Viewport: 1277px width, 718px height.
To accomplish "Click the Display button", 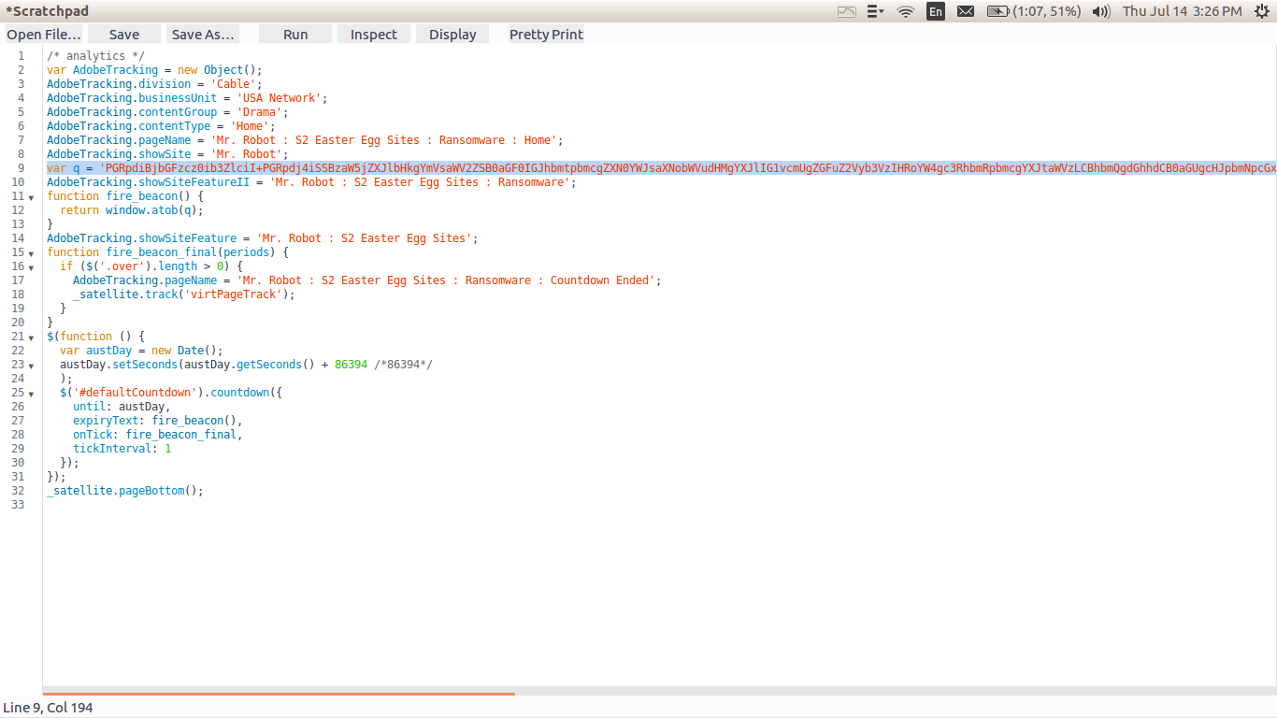I will (452, 35).
